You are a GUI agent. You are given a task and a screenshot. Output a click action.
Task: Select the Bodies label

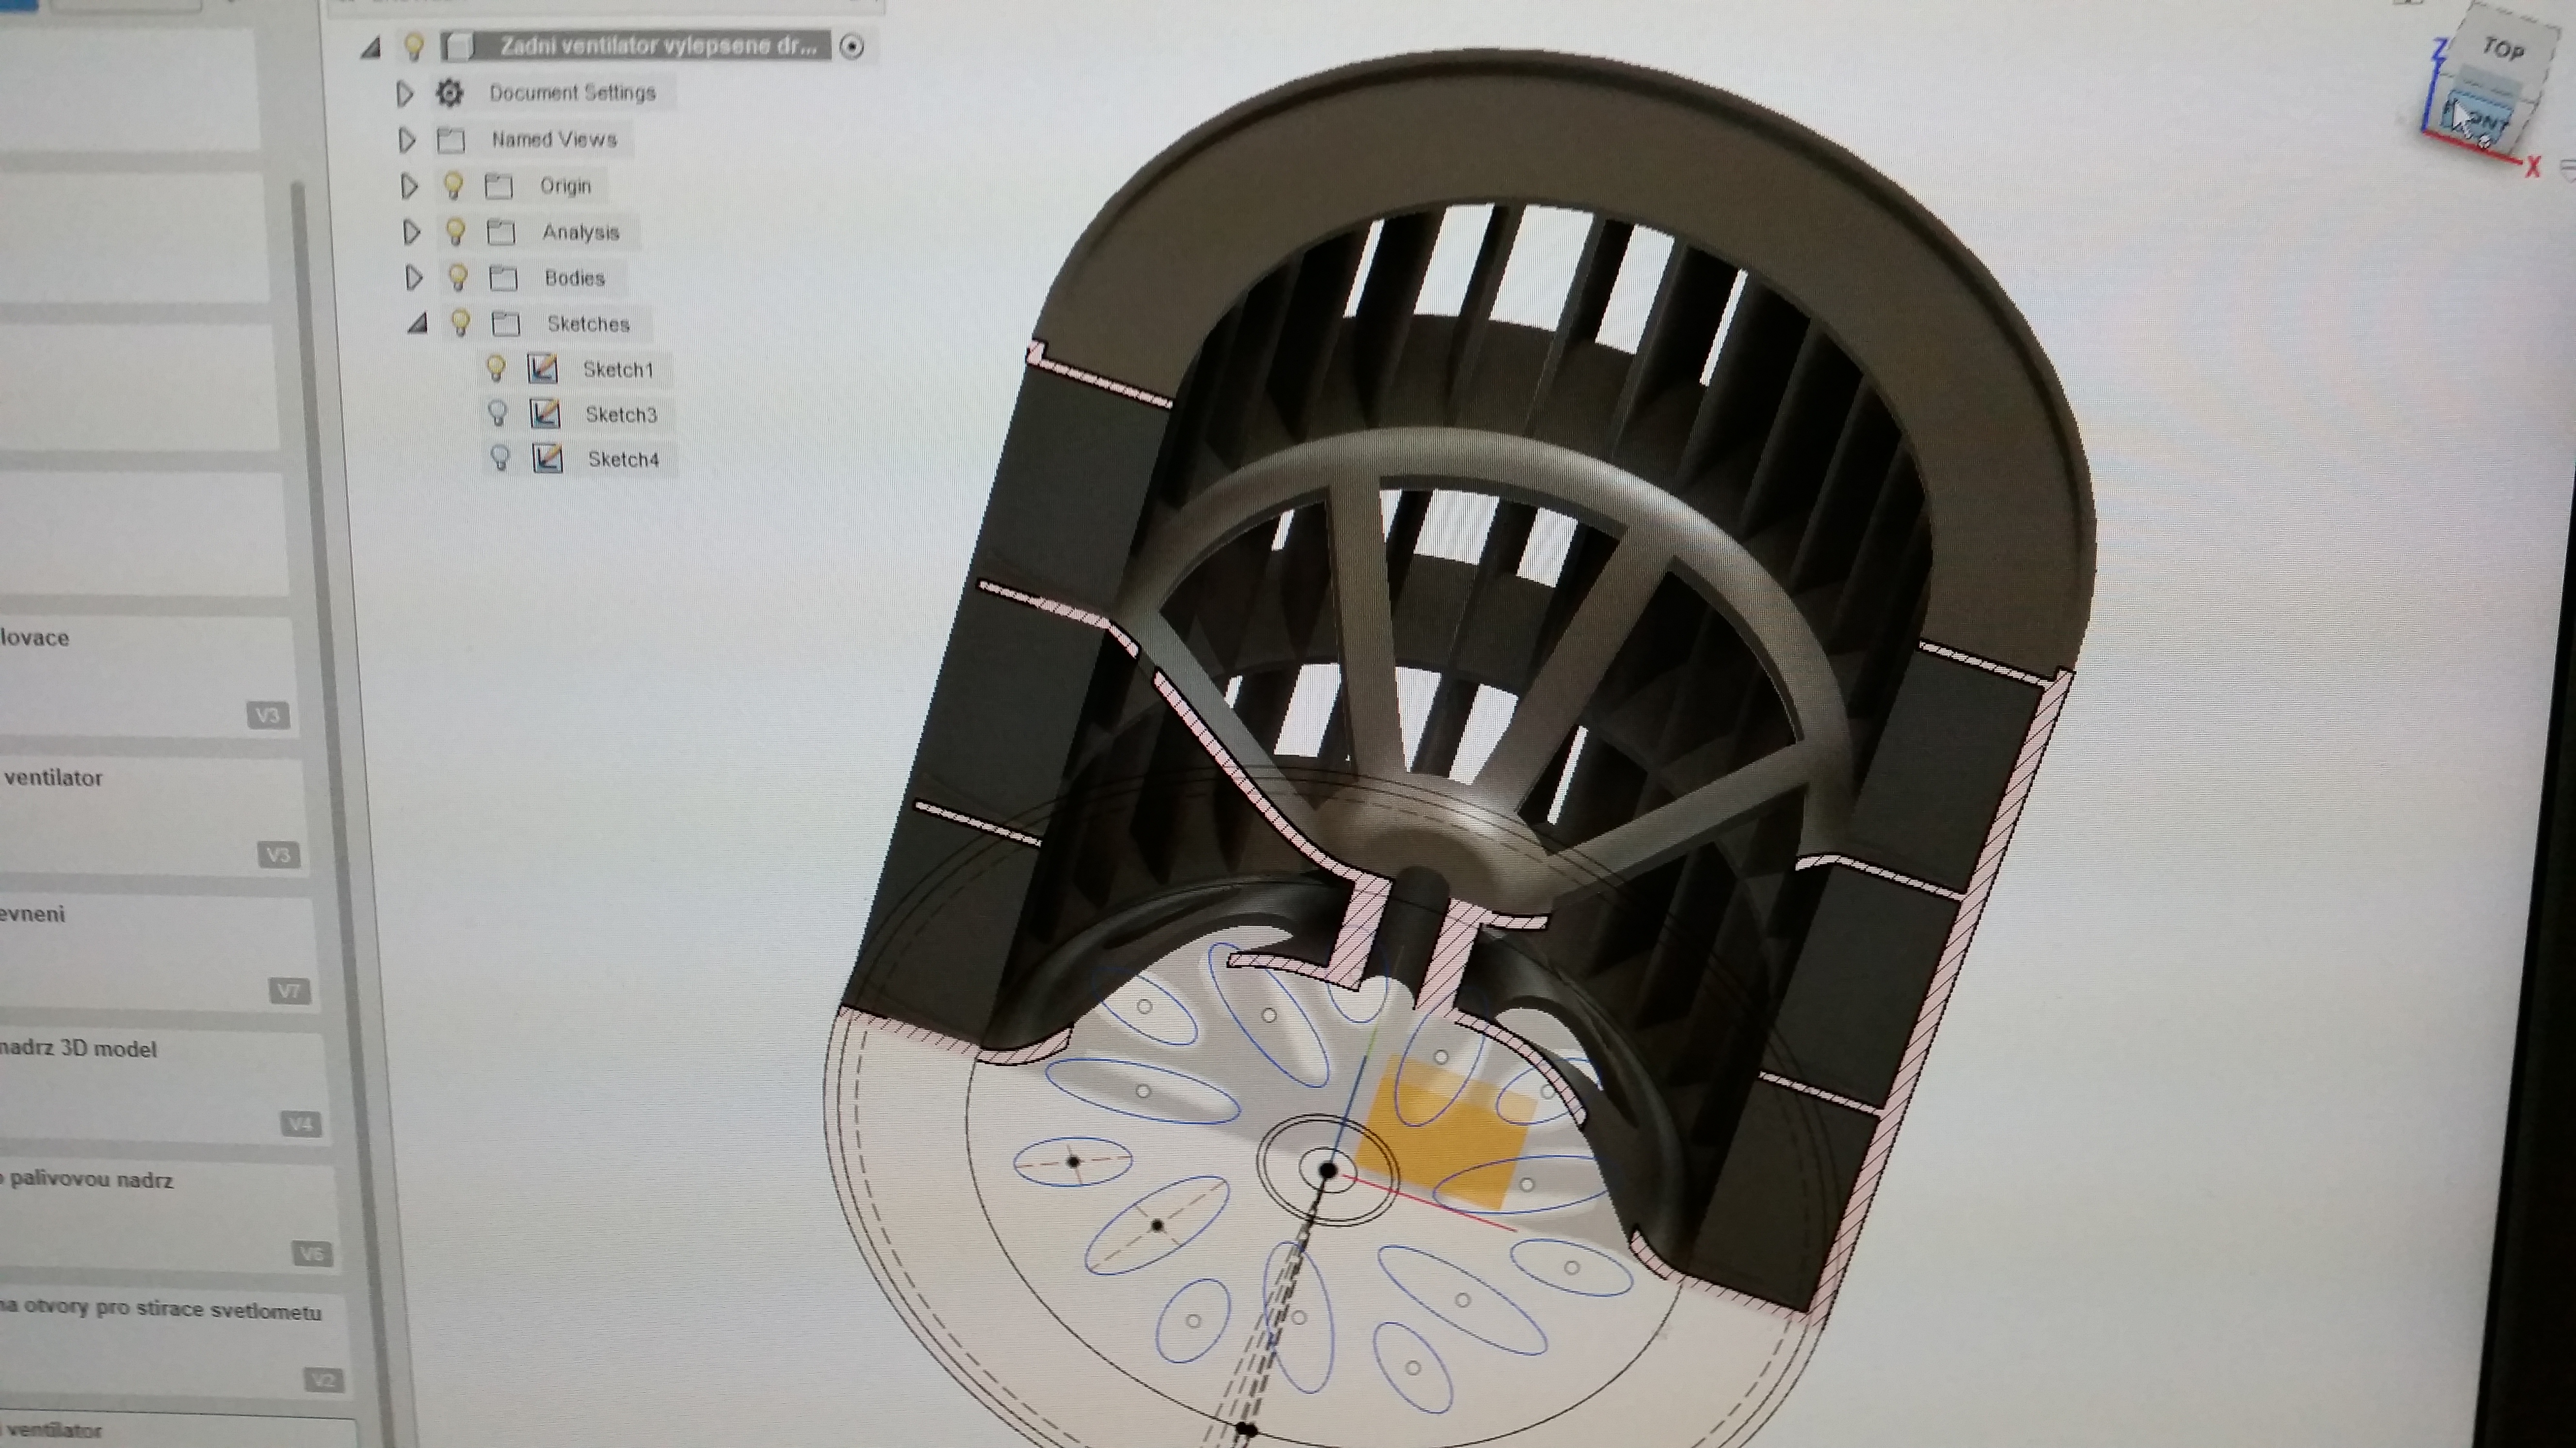pos(574,278)
